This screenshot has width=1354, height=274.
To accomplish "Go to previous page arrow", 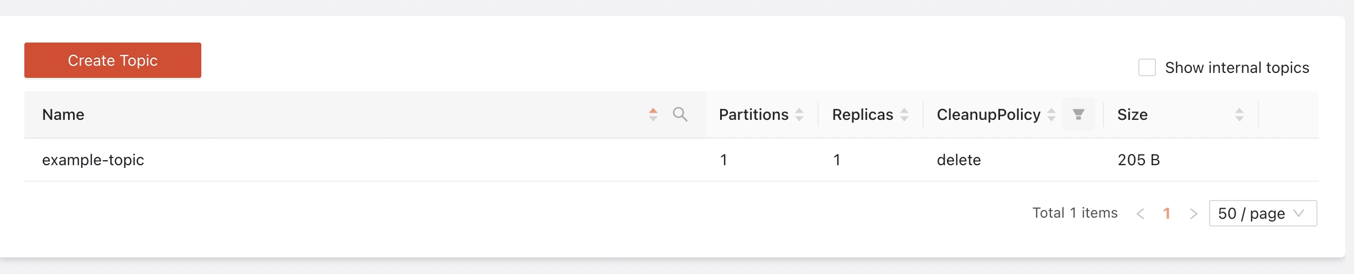I will coord(1140,214).
